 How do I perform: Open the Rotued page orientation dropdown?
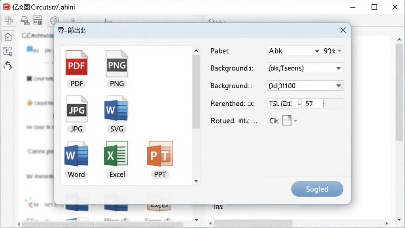(x=289, y=120)
